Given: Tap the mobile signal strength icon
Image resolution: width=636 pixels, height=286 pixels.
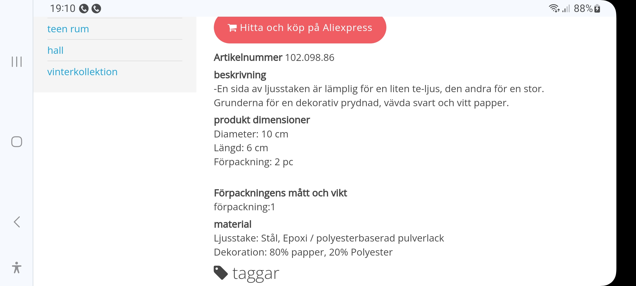Looking at the screenshot, I should tap(566, 9).
